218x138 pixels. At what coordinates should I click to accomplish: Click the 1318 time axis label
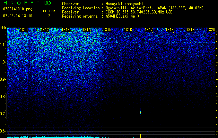pyautogui.click(x=169, y=30)
